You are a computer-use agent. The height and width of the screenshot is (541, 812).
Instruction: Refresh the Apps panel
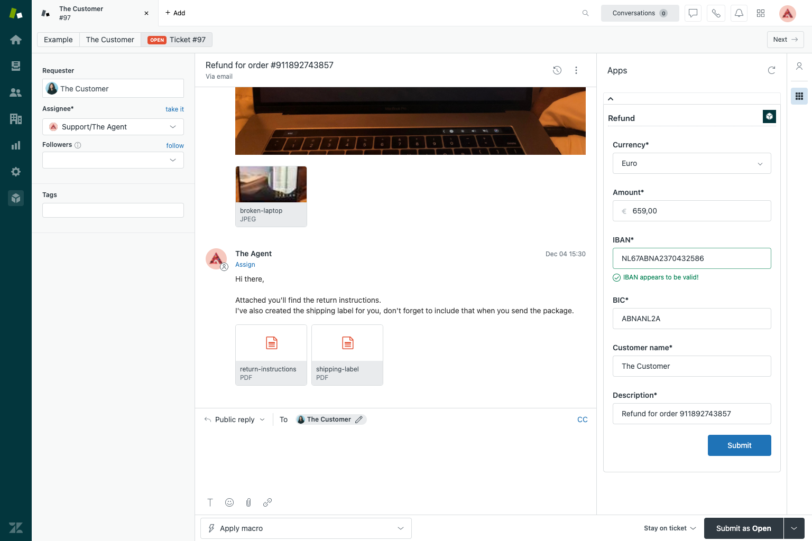pyautogui.click(x=771, y=70)
